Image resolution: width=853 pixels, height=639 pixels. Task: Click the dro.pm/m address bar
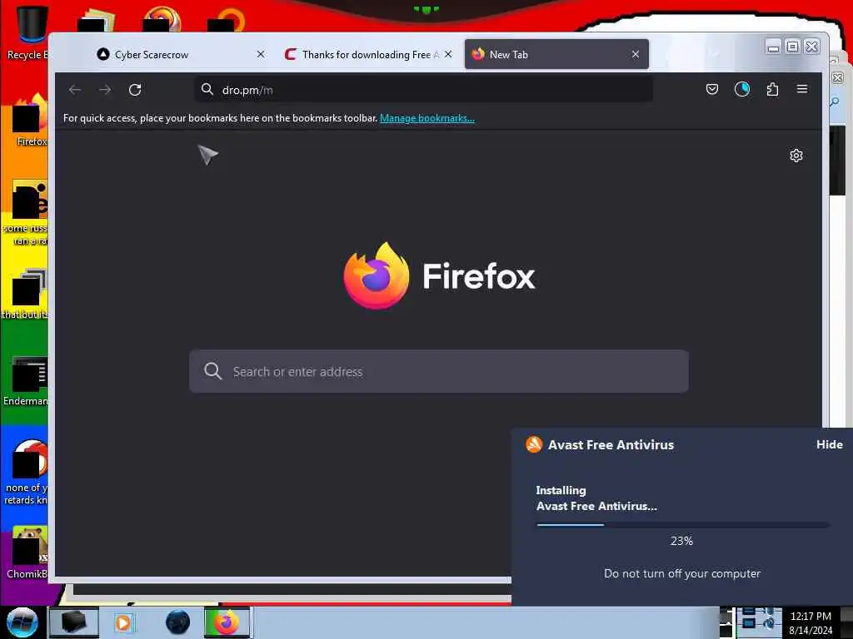click(423, 90)
